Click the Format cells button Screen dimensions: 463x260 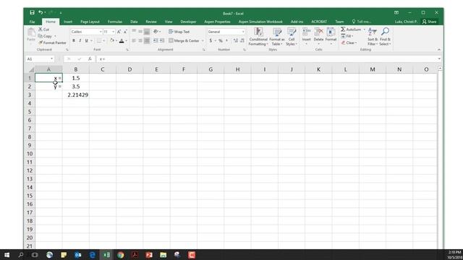[x=331, y=35]
